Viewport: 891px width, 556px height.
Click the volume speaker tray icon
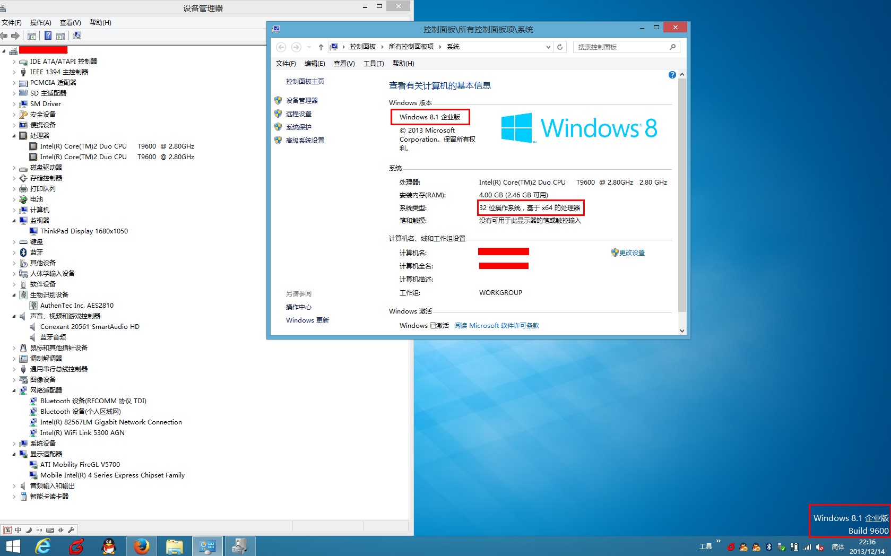(820, 547)
